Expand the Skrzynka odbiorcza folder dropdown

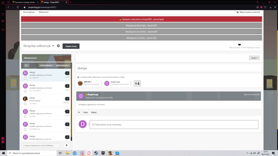click(53, 46)
